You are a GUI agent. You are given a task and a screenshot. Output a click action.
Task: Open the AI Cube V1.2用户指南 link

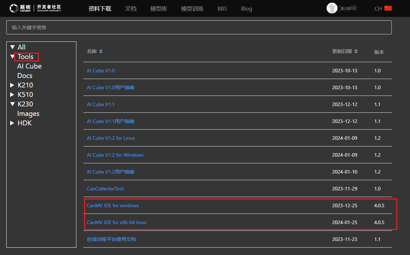click(x=111, y=172)
